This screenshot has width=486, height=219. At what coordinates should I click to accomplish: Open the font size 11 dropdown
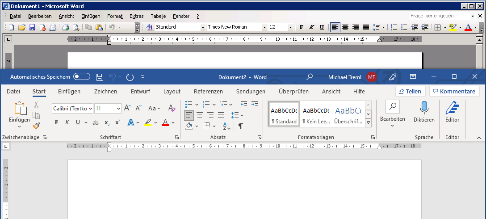point(119,108)
